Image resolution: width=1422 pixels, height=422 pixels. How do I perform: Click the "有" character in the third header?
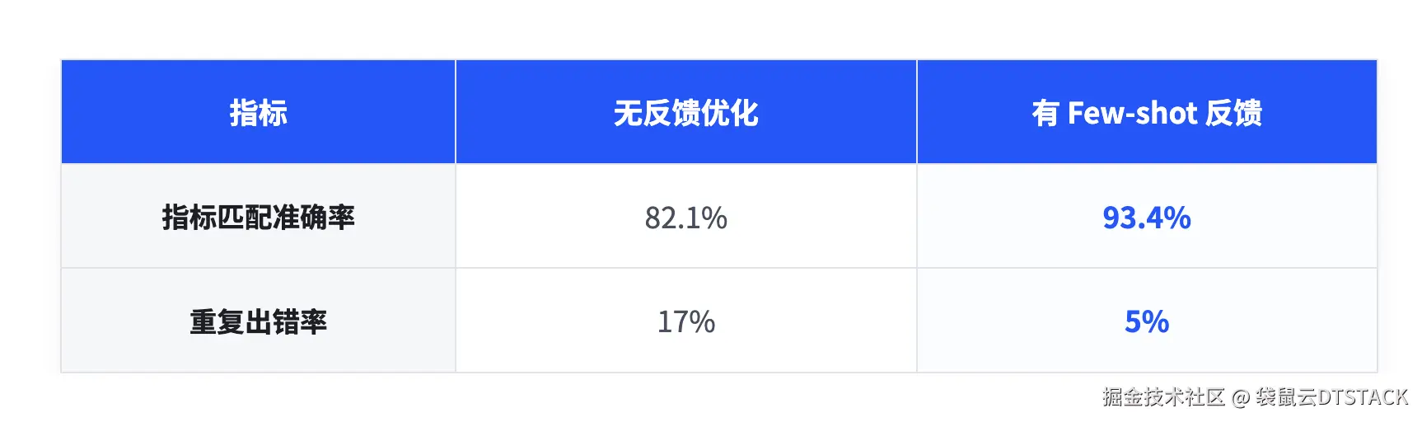[x=1045, y=113]
